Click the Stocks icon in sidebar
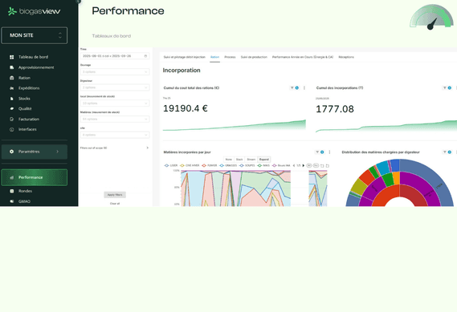The image size is (457, 312). pyautogui.click(x=12, y=99)
